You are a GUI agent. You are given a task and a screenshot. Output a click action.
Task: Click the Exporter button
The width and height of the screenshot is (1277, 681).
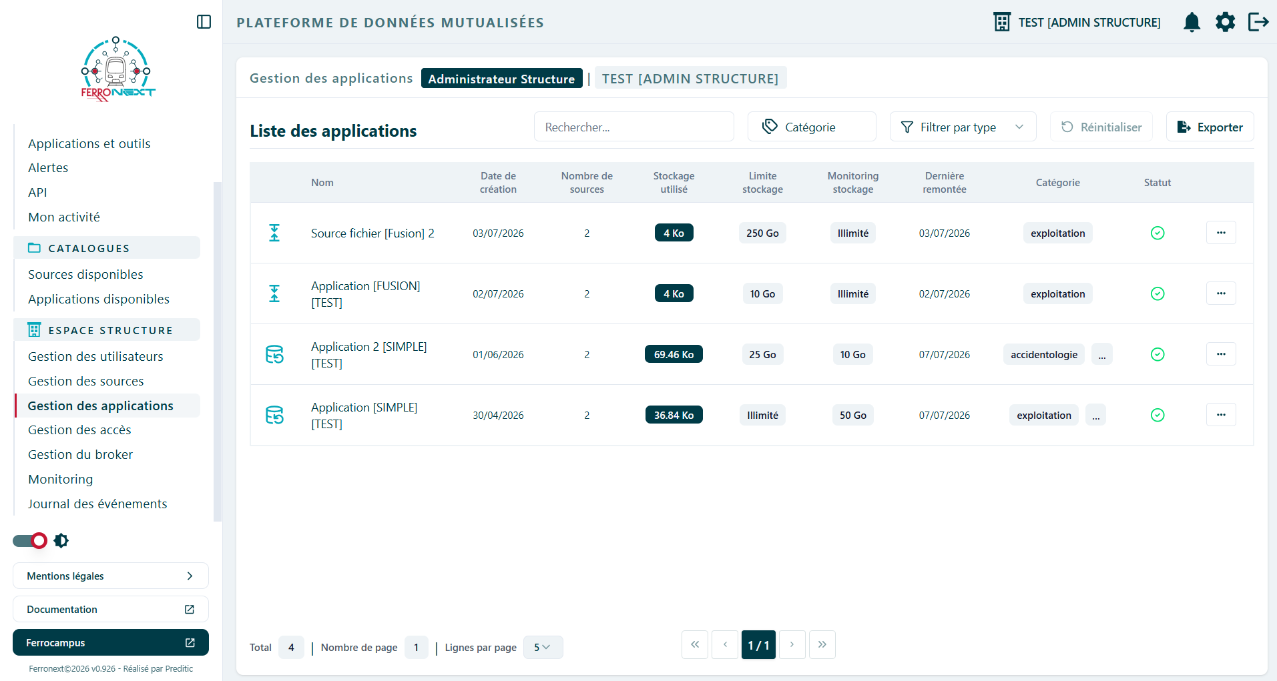(x=1210, y=127)
